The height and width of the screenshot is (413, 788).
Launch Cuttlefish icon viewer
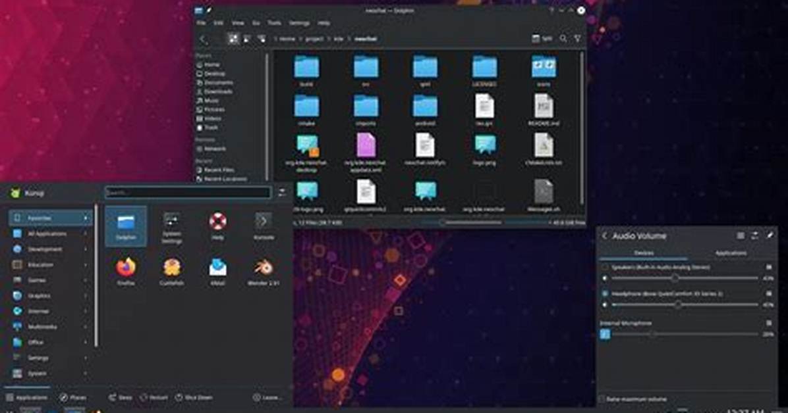(x=171, y=272)
